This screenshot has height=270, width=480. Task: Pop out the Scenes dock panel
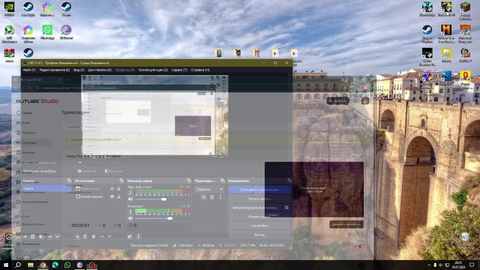tap(69, 181)
